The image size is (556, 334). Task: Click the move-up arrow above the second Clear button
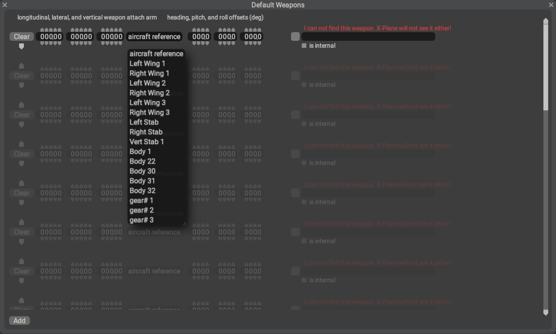[x=21, y=66]
